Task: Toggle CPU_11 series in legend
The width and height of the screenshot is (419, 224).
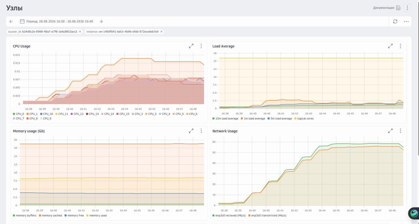Action: tap(62, 114)
